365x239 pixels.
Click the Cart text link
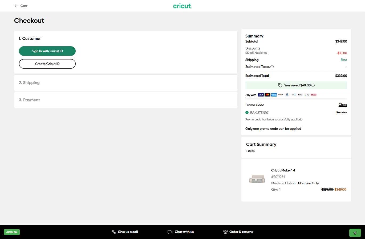click(x=24, y=6)
